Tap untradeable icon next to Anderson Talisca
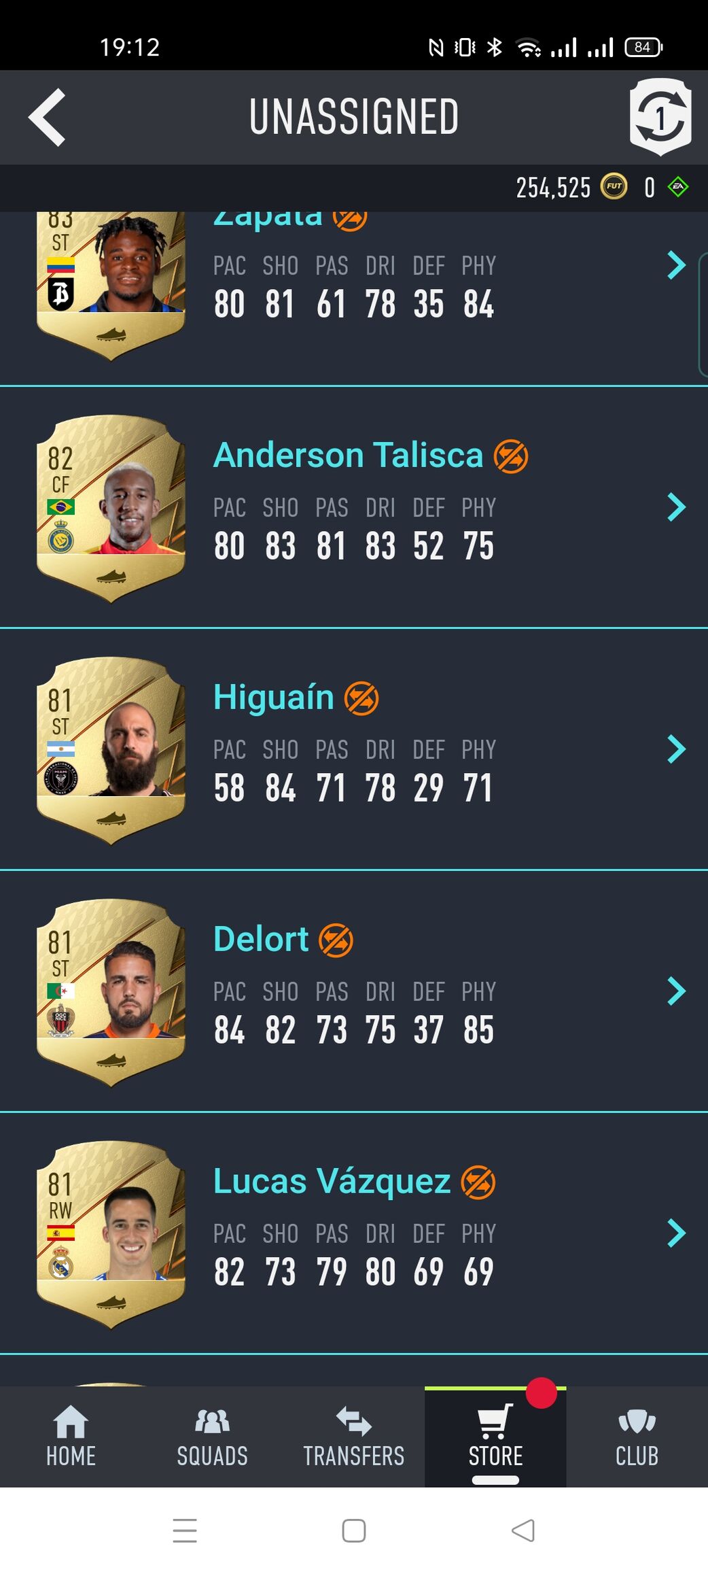The image size is (708, 1574). click(x=511, y=456)
